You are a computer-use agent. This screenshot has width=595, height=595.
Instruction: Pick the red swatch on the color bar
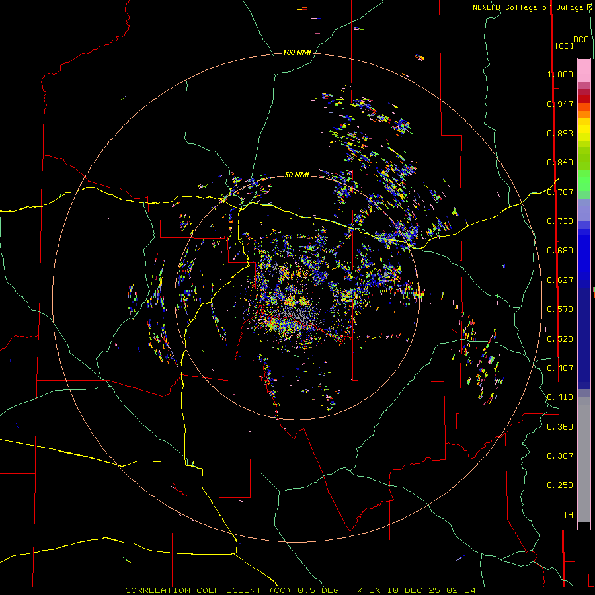(x=584, y=99)
